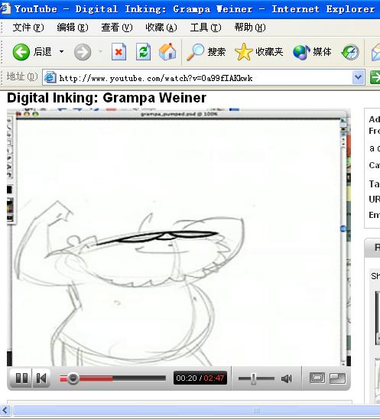Click the volume slider handle

(253, 378)
